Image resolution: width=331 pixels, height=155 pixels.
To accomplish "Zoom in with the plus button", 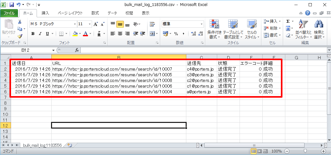I will point(323,151).
